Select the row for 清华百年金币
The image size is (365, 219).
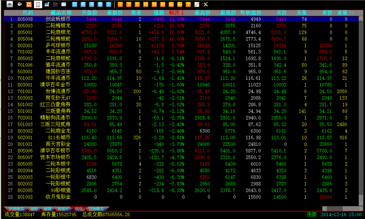coord(181,85)
